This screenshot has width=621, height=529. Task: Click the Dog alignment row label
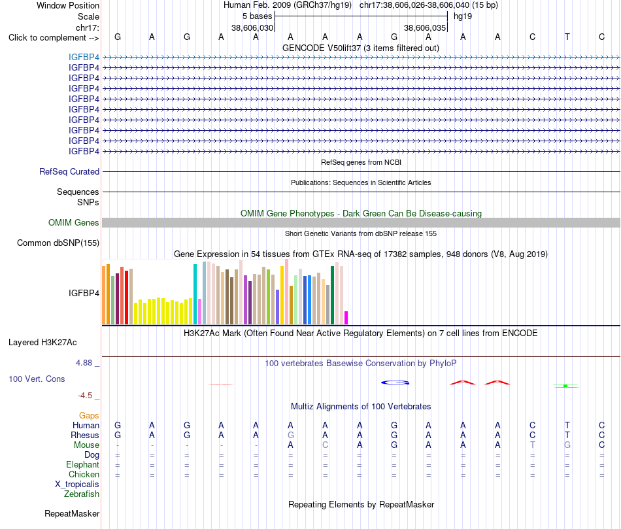coord(92,455)
